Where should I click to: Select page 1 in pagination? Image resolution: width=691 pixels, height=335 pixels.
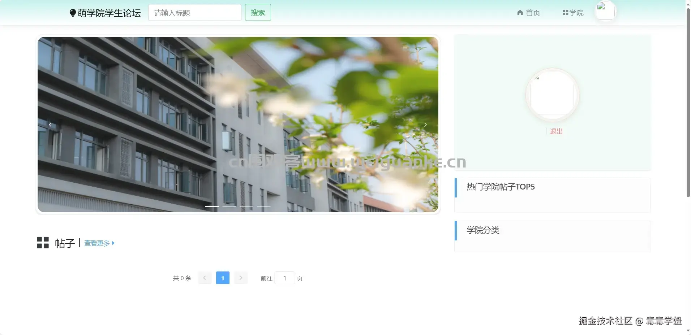[223, 278]
